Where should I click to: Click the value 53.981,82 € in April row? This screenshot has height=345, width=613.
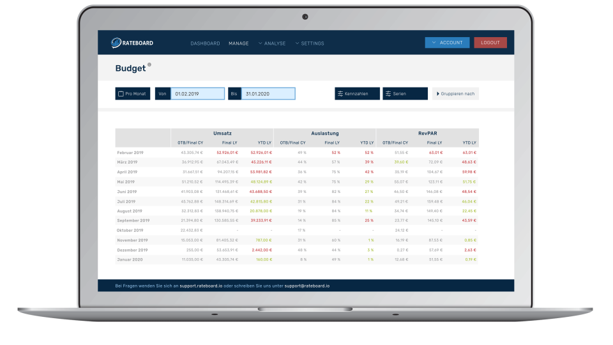coord(261,172)
